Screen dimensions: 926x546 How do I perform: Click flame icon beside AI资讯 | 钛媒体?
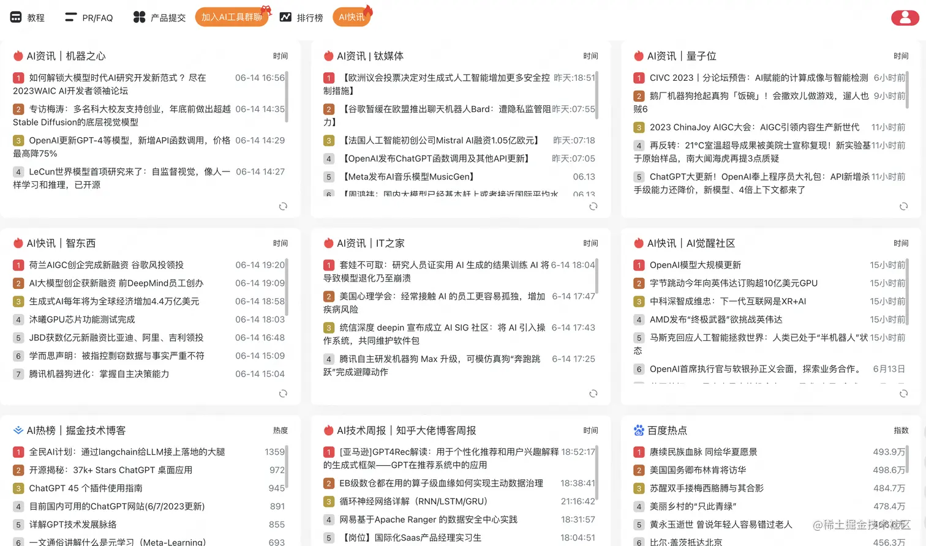(x=329, y=56)
